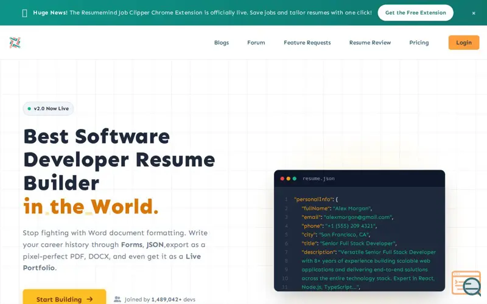Click the Resumemind logo icon
Screen dimensions: 487x304
[15, 43]
